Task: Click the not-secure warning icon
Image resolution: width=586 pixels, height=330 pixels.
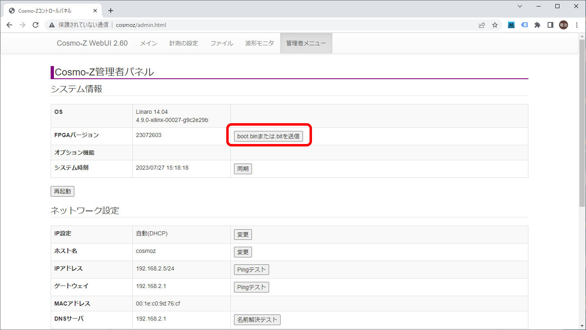Action: tap(52, 25)
